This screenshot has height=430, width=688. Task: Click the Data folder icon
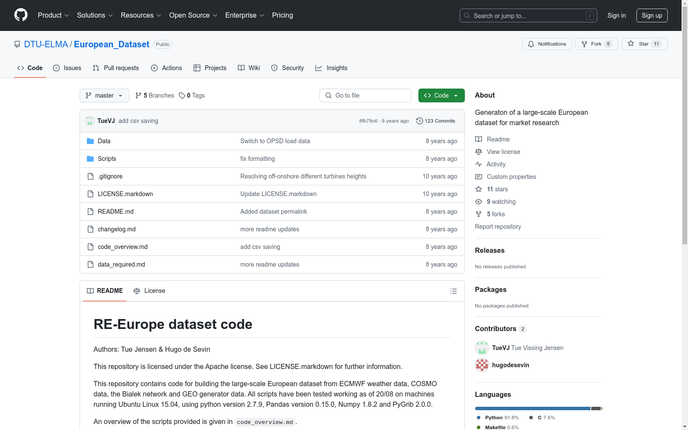tap(90, 141)
